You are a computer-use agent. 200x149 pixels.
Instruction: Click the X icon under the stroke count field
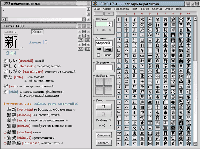(110, 30)
